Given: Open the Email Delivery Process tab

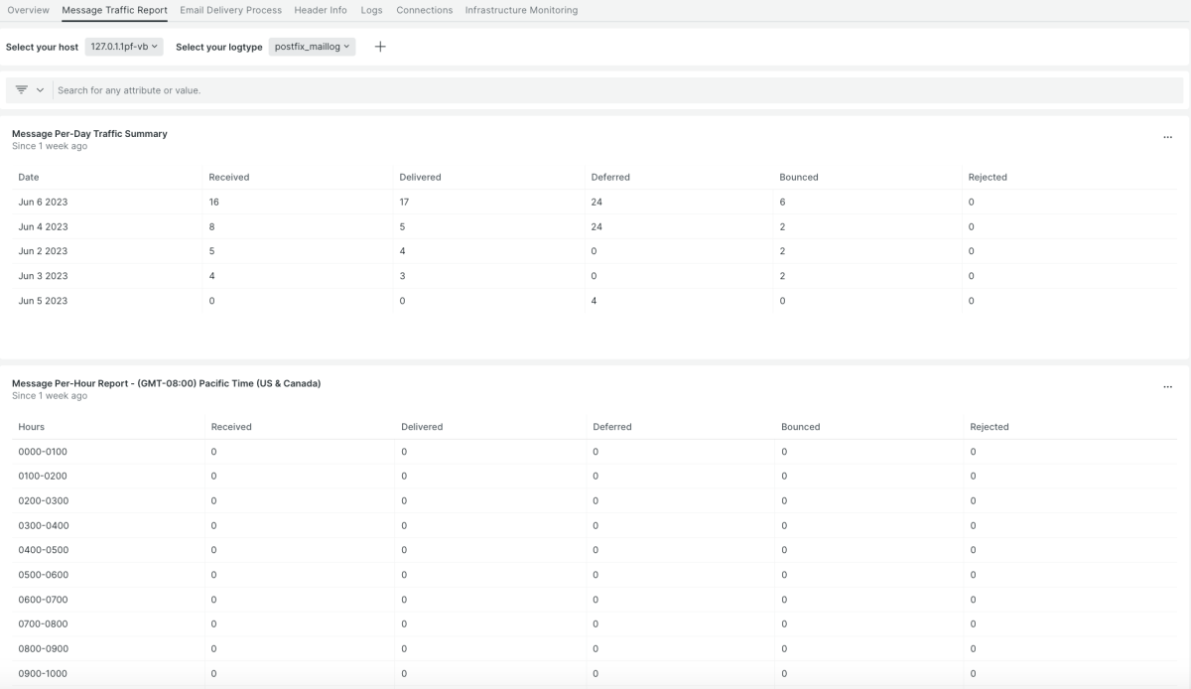Looking at the screenshot, I should click(x=230, y=10).
